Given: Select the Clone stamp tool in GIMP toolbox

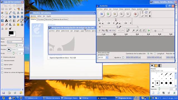Looking at the screenshot, I should pyautogui.click(x=14, y=24).
